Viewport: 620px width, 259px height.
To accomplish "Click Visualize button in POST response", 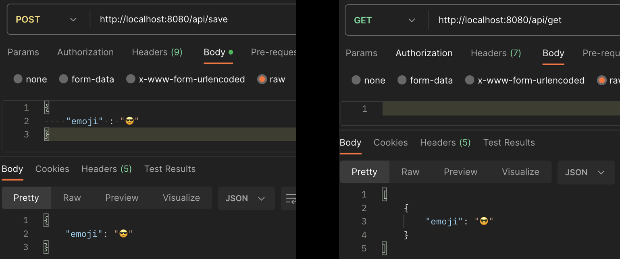I will click(x=181, y=198).
